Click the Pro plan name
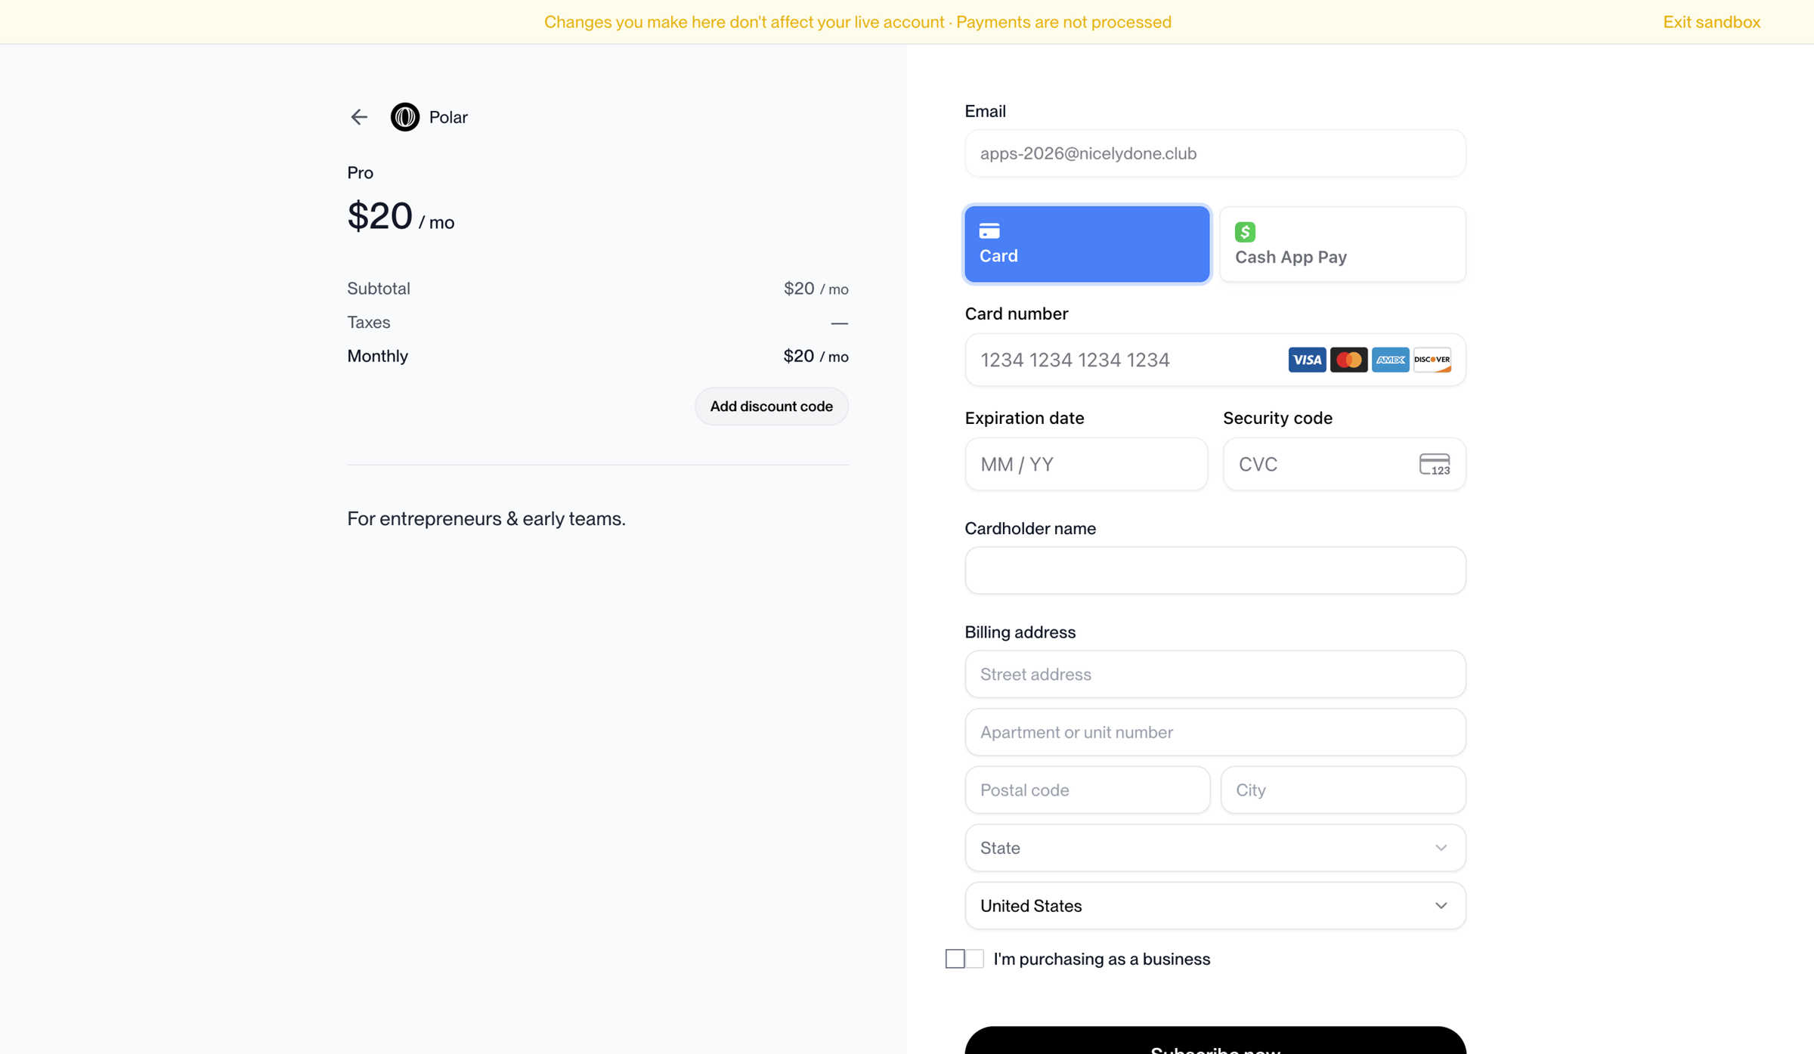 pos(360,173)
